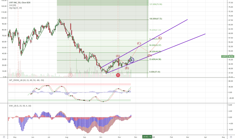The height and width of the screenshot is (139, 235).
Task: Select the (B) wave label
Action: (x=127, y=68)
